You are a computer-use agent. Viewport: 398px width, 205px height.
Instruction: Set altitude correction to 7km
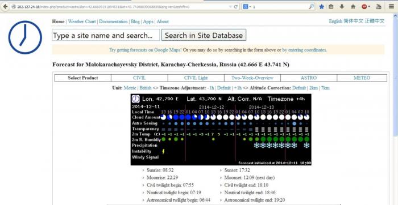(x=325, y=88)
